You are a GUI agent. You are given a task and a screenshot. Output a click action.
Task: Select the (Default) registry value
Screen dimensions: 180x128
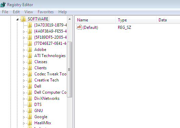click(90, 28)
